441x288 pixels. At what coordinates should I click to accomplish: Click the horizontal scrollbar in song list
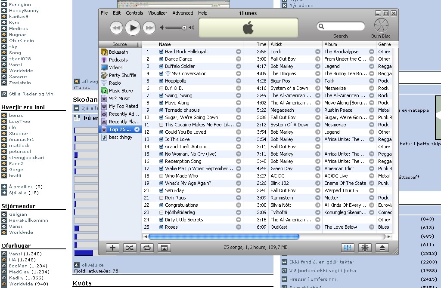click(224, 236)
